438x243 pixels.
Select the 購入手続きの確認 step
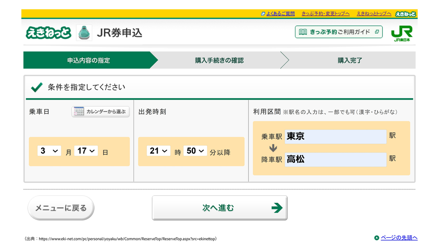click(219, 60)
